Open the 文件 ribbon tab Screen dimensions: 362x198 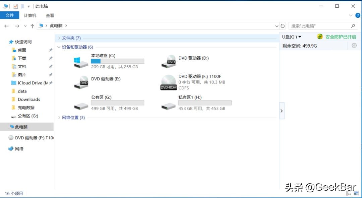(x=9, y=15)
